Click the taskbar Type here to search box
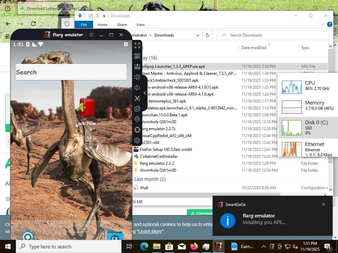This screenshot has height=253, width=338. [69, 246]
